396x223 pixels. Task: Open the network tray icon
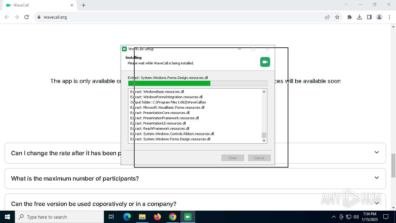click(349, 217)
